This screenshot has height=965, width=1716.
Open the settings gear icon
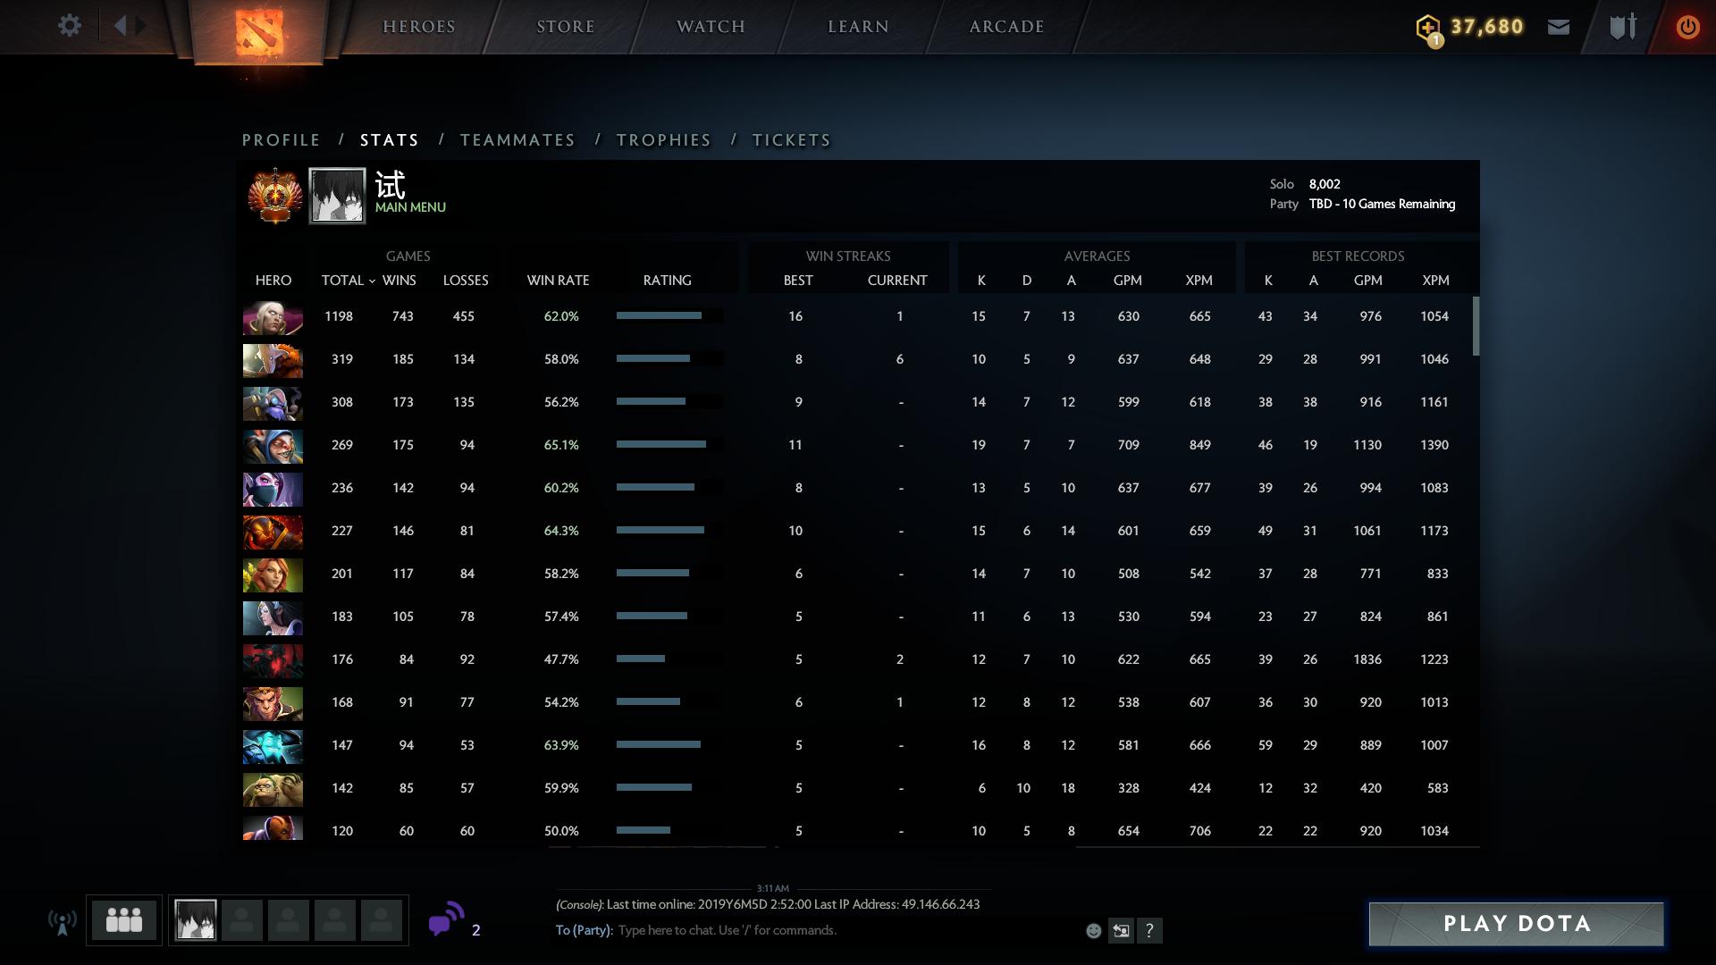click(x=70, y=26)
